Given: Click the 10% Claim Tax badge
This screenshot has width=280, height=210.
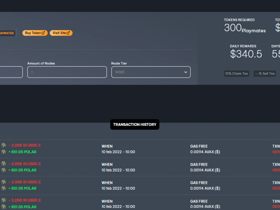Looking at the screenshot, I should click(237, 74).
